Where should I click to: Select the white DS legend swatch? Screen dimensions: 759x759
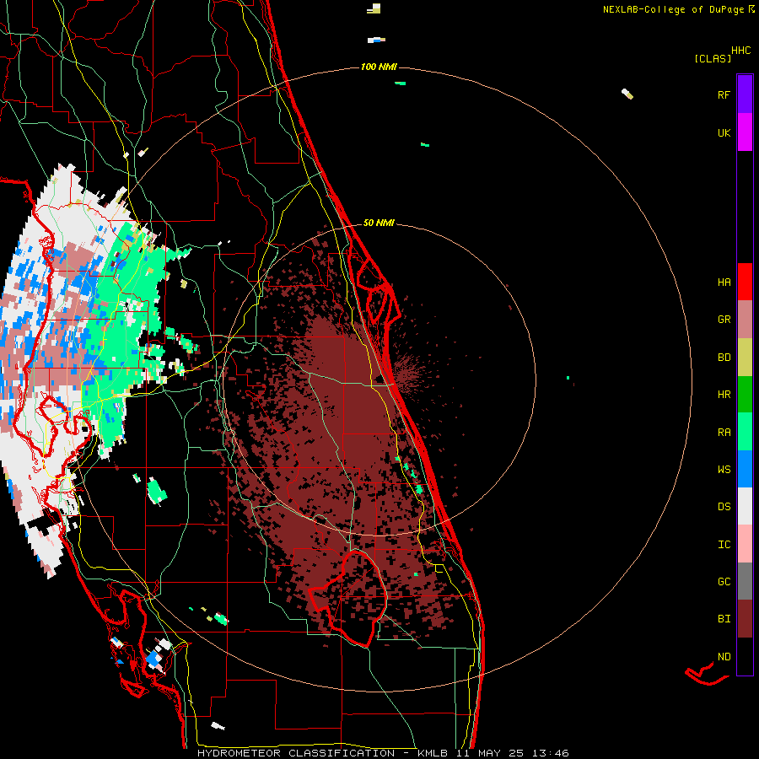click(x=745, y=506)
